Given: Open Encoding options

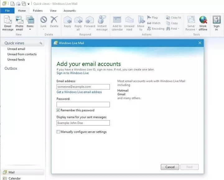Looking at the screenshot, I should 156,29.
